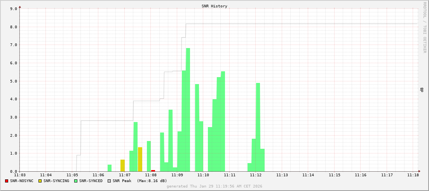This screenshot has height=191, width=429.
Task: Click the tall green bar just after 11:12
Action: (258, 127)
